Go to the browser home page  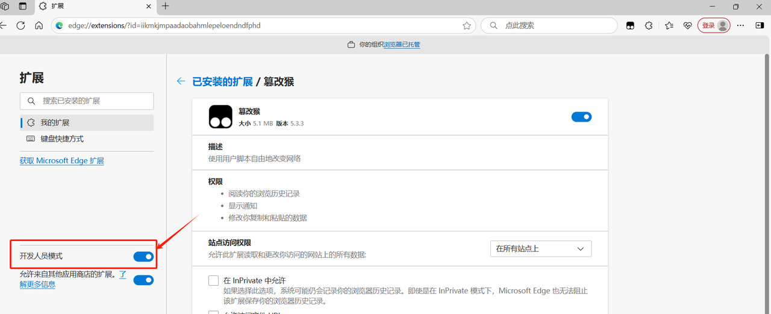39,26
